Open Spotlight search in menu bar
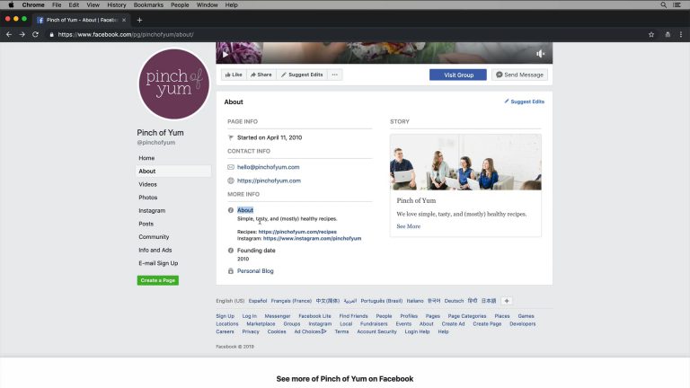This screenshot has width=690, height=388. point(663,4)
